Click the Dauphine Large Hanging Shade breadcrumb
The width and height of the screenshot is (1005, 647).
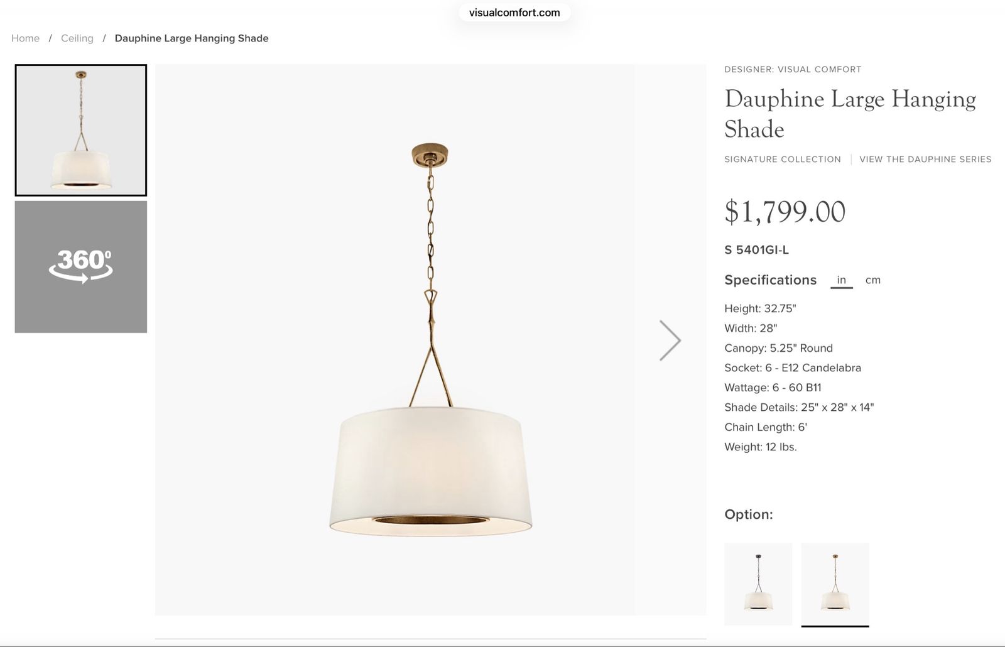click(192, 38)
